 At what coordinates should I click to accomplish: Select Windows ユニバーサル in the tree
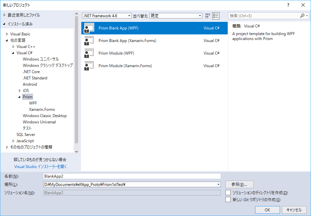[x=41, y=59]
